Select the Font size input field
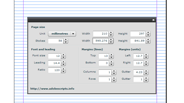This screenshot has height=103, width=184. click(x=54, y=56)
